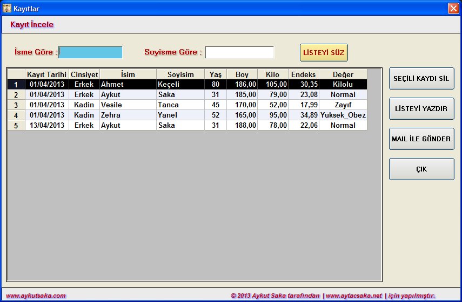
Task: Click the Yüksek_Obez value cell
Action: pyautogui.click(x=343, y=115)
